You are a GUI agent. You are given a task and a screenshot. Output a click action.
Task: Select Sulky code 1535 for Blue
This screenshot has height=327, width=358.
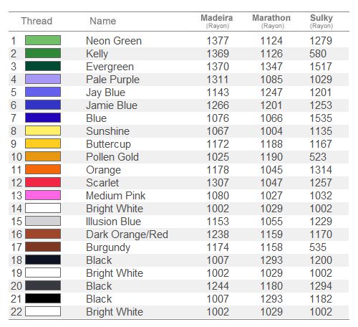[x=321, y=118]
